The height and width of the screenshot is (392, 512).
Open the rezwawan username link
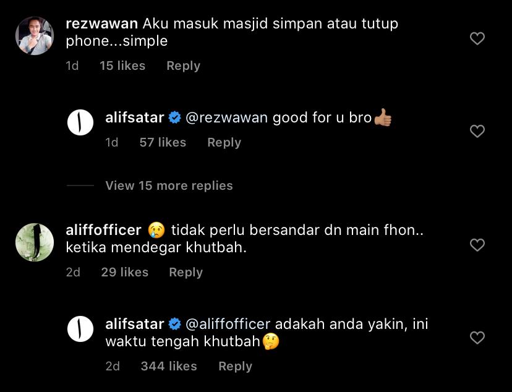pos(102,24)
